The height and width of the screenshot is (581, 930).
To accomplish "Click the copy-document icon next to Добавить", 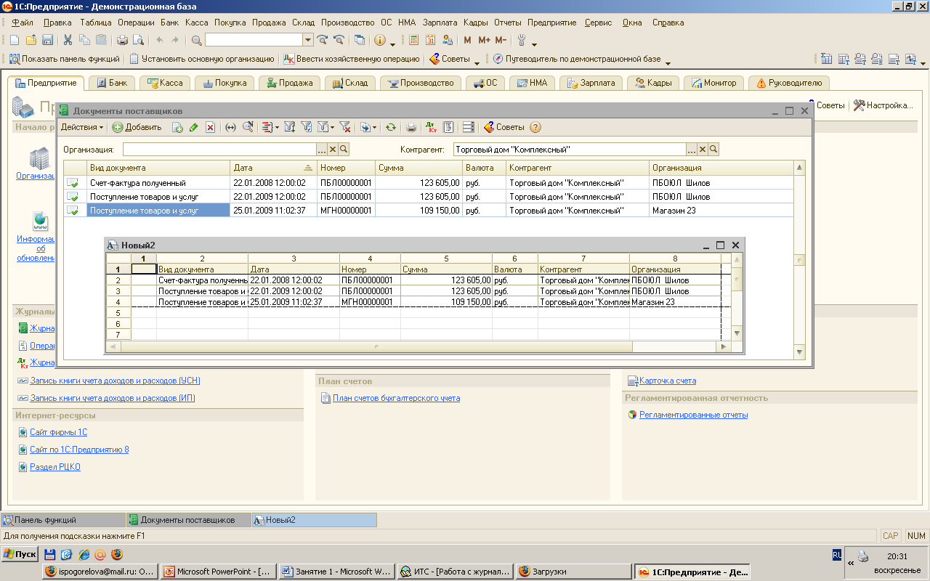I will pyautogui.click(x=177, y=127).
